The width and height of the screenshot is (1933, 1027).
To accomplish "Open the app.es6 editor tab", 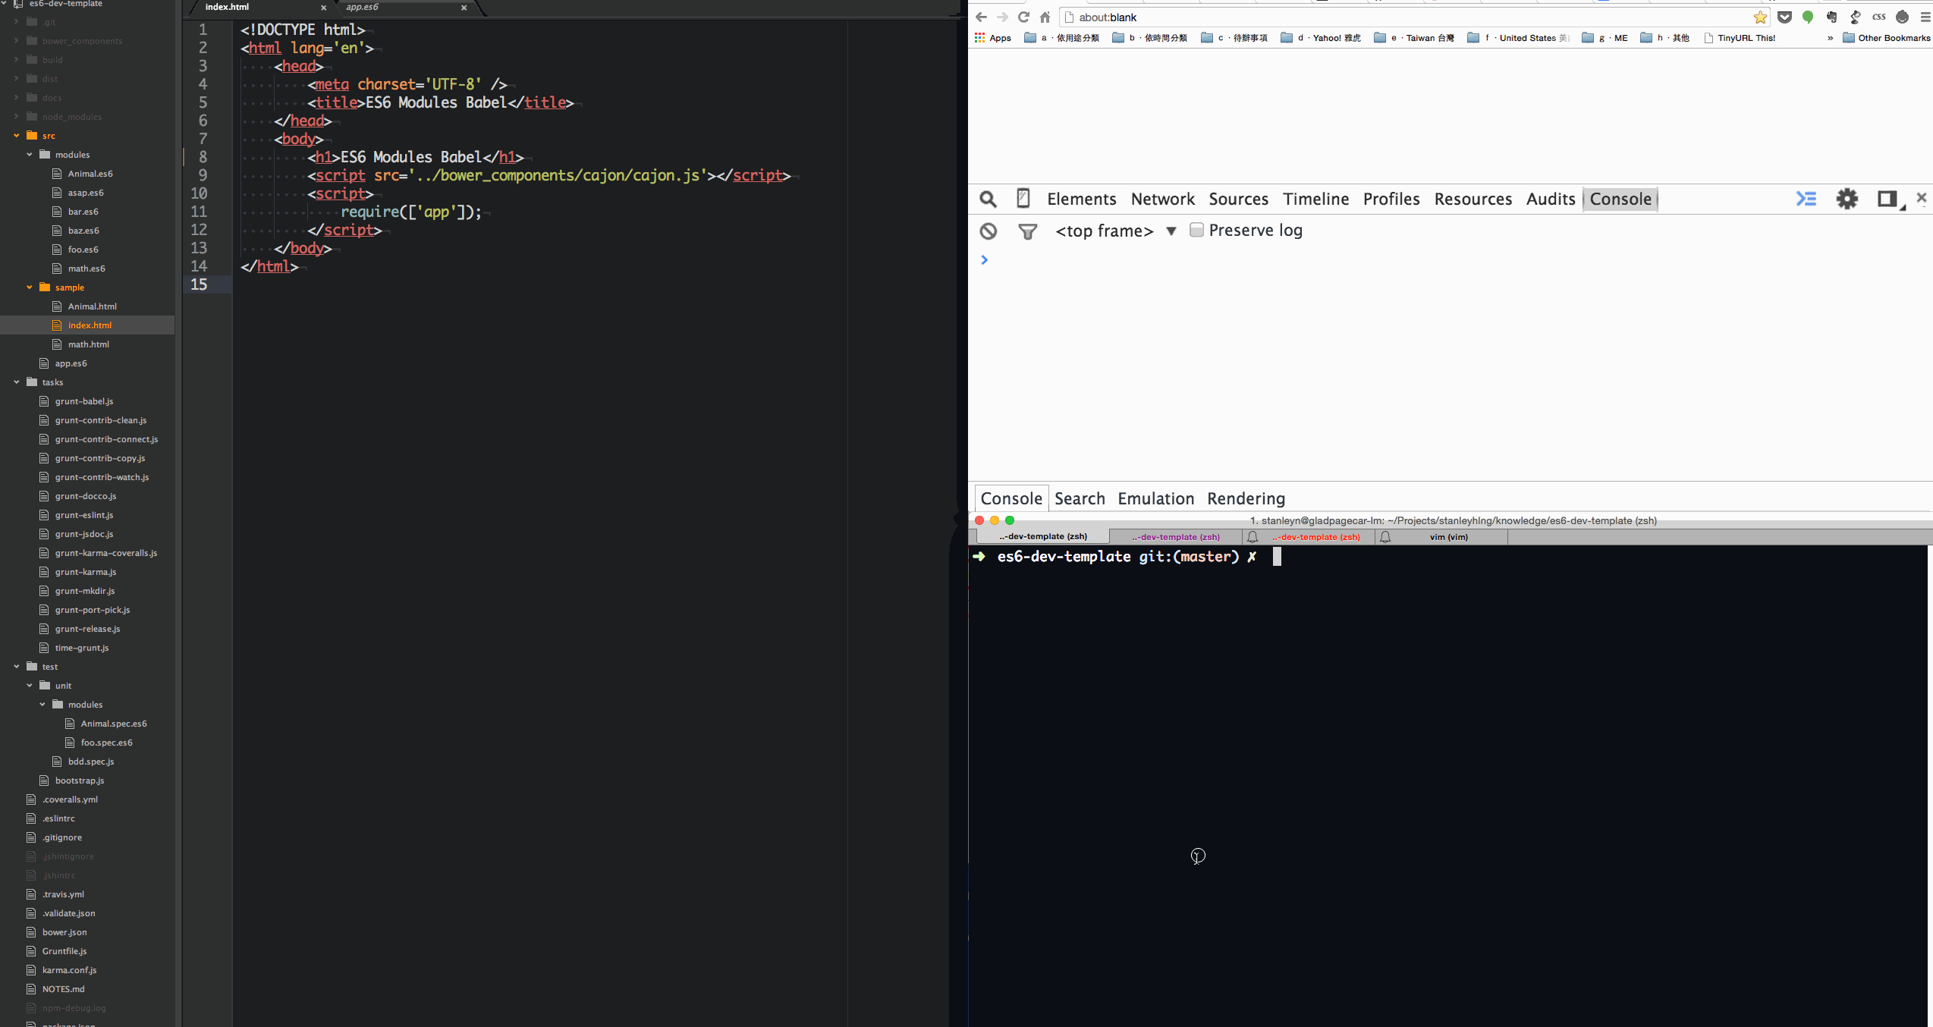I will 363,8.
